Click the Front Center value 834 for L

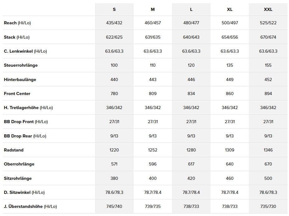[x=191, y=94]
